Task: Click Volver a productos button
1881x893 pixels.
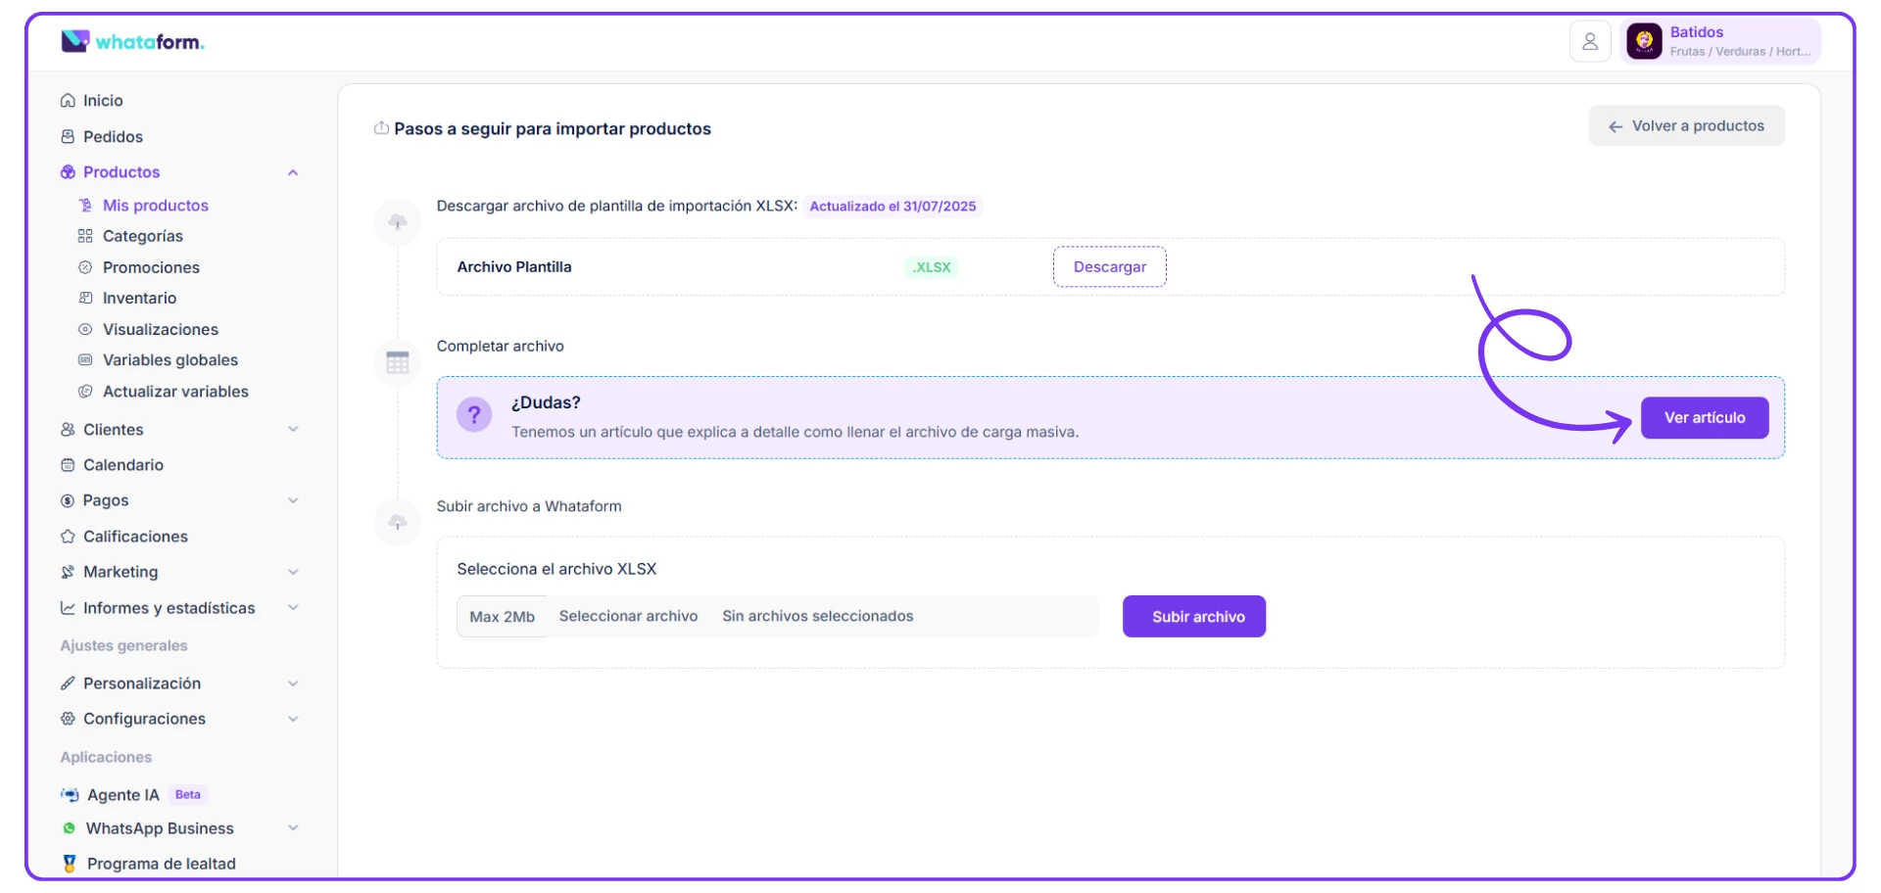Action: (x=1686, y=126)
